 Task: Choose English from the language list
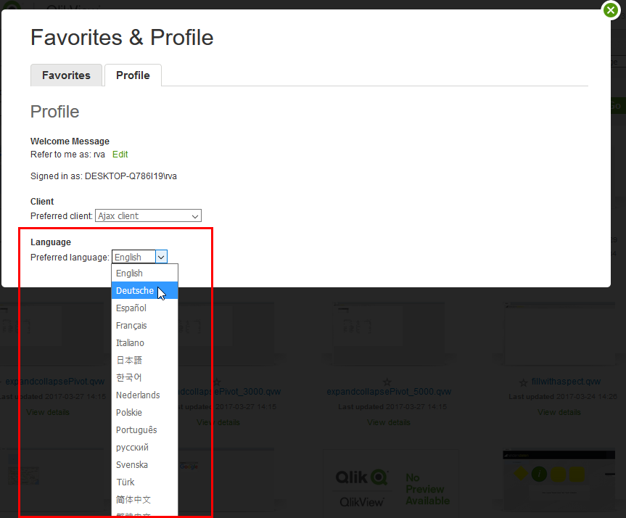point(144,274)
